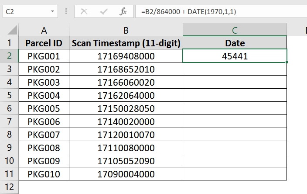Select timestamp cell 17090004000
The width and height of the screenshot is (307, 194).
[x=126, y=174]
